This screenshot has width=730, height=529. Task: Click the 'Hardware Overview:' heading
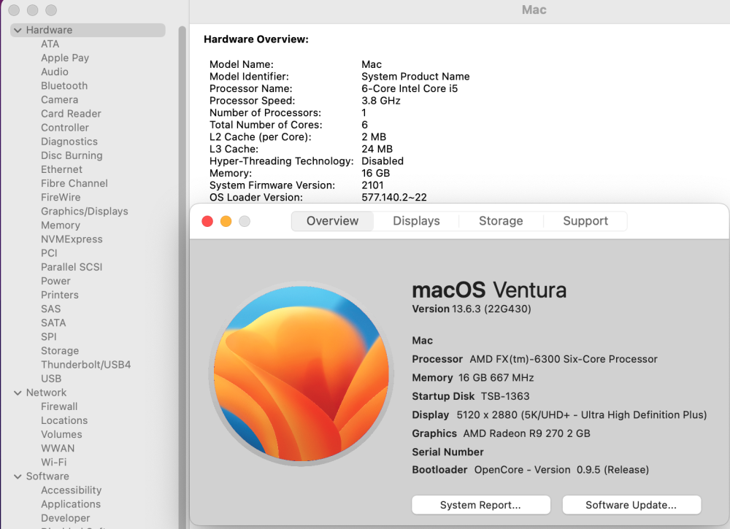coord(256,39)
